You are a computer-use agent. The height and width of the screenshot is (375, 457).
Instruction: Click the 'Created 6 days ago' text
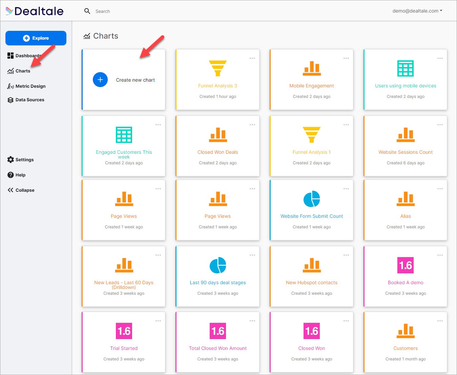click(x=406, y=163)
